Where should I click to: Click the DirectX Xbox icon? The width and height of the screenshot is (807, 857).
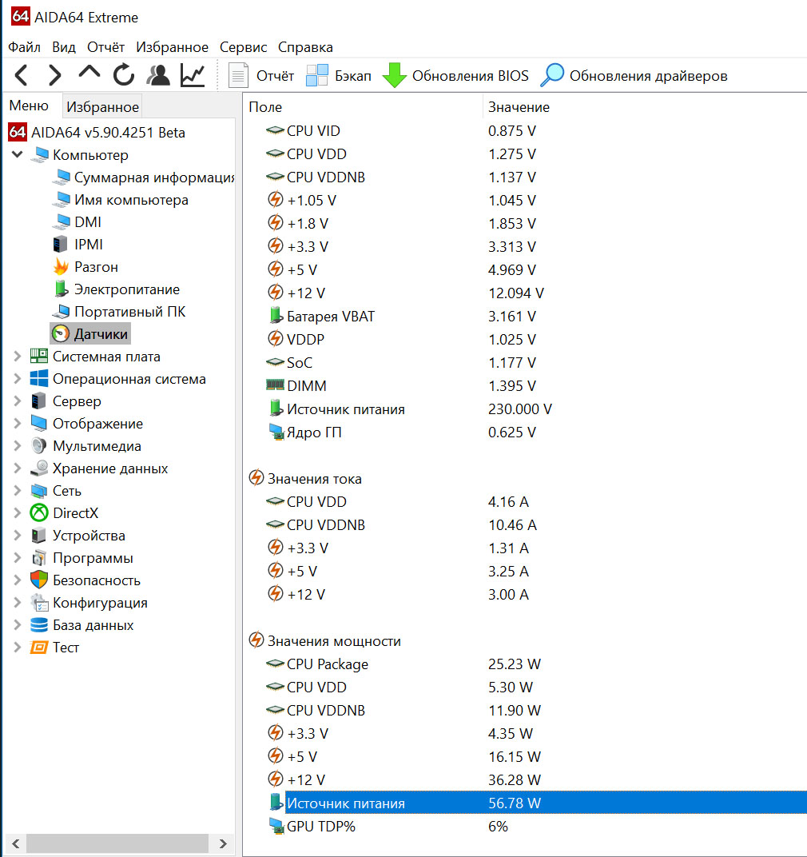[x=39, y=513]
